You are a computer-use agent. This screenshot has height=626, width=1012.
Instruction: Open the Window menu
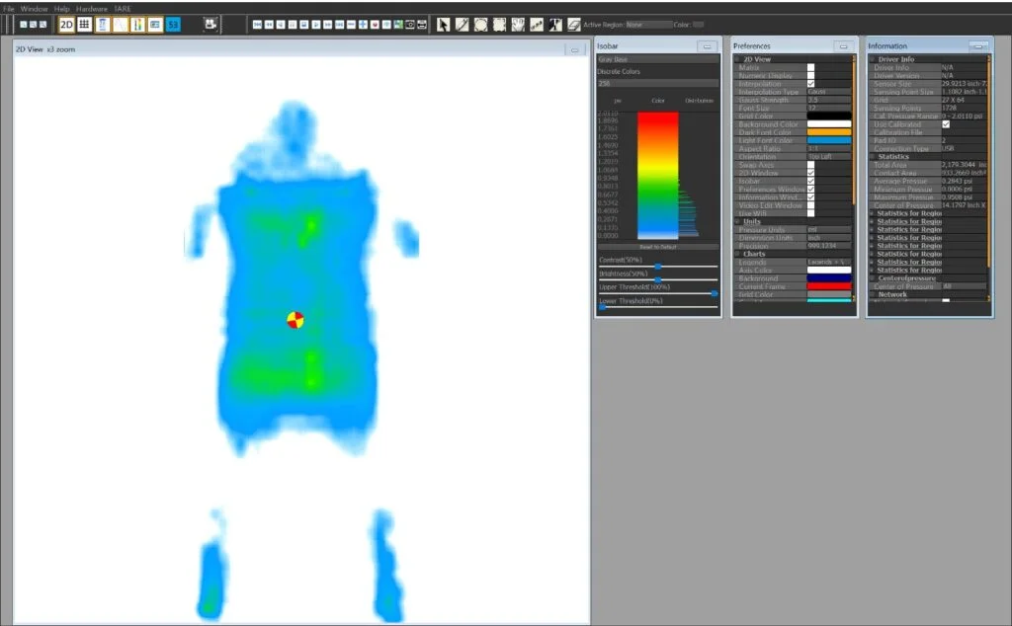[35, 8]
